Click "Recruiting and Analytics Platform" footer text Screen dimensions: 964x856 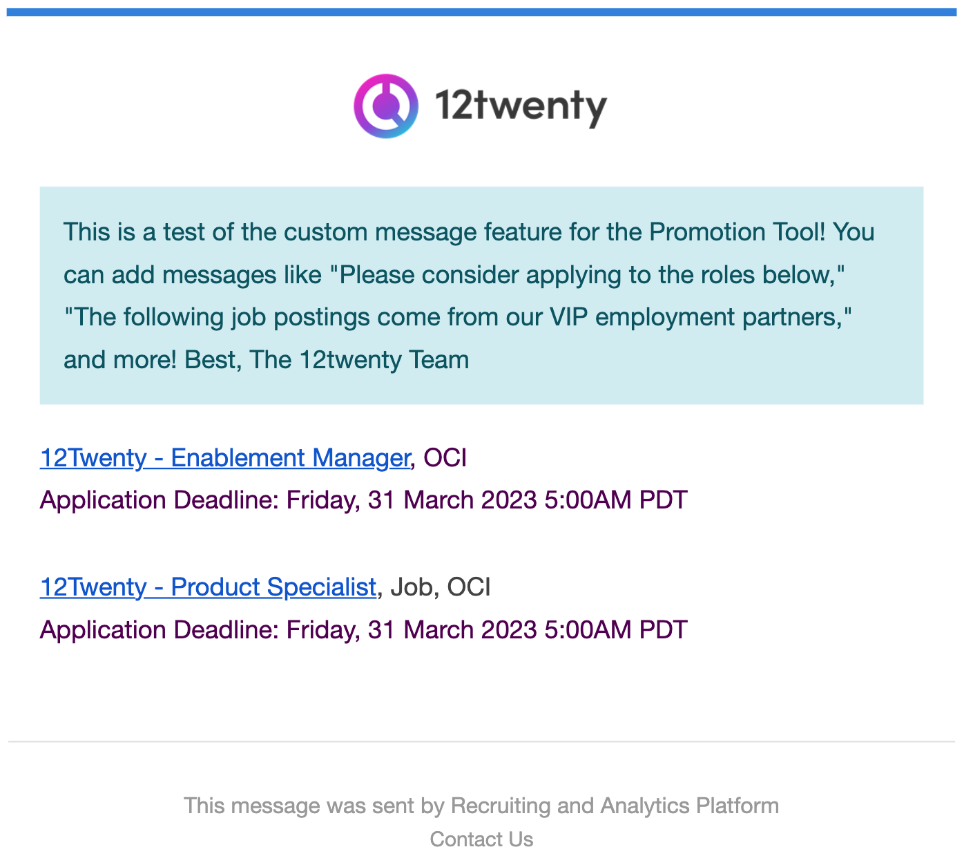(x=615, y=806)
